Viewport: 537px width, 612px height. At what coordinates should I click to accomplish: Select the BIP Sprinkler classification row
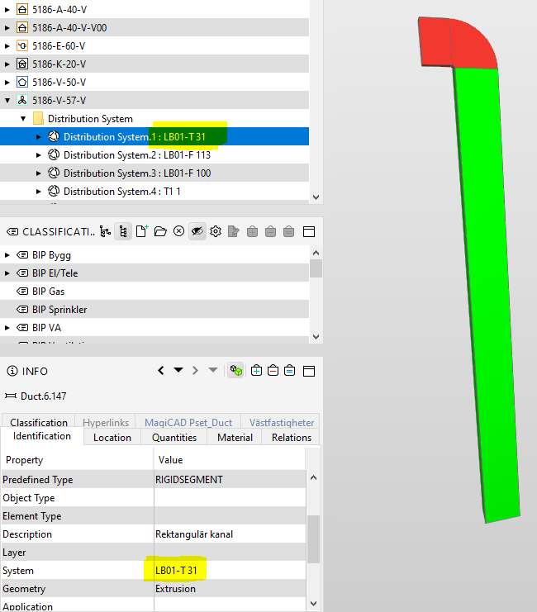pos(154,309)
